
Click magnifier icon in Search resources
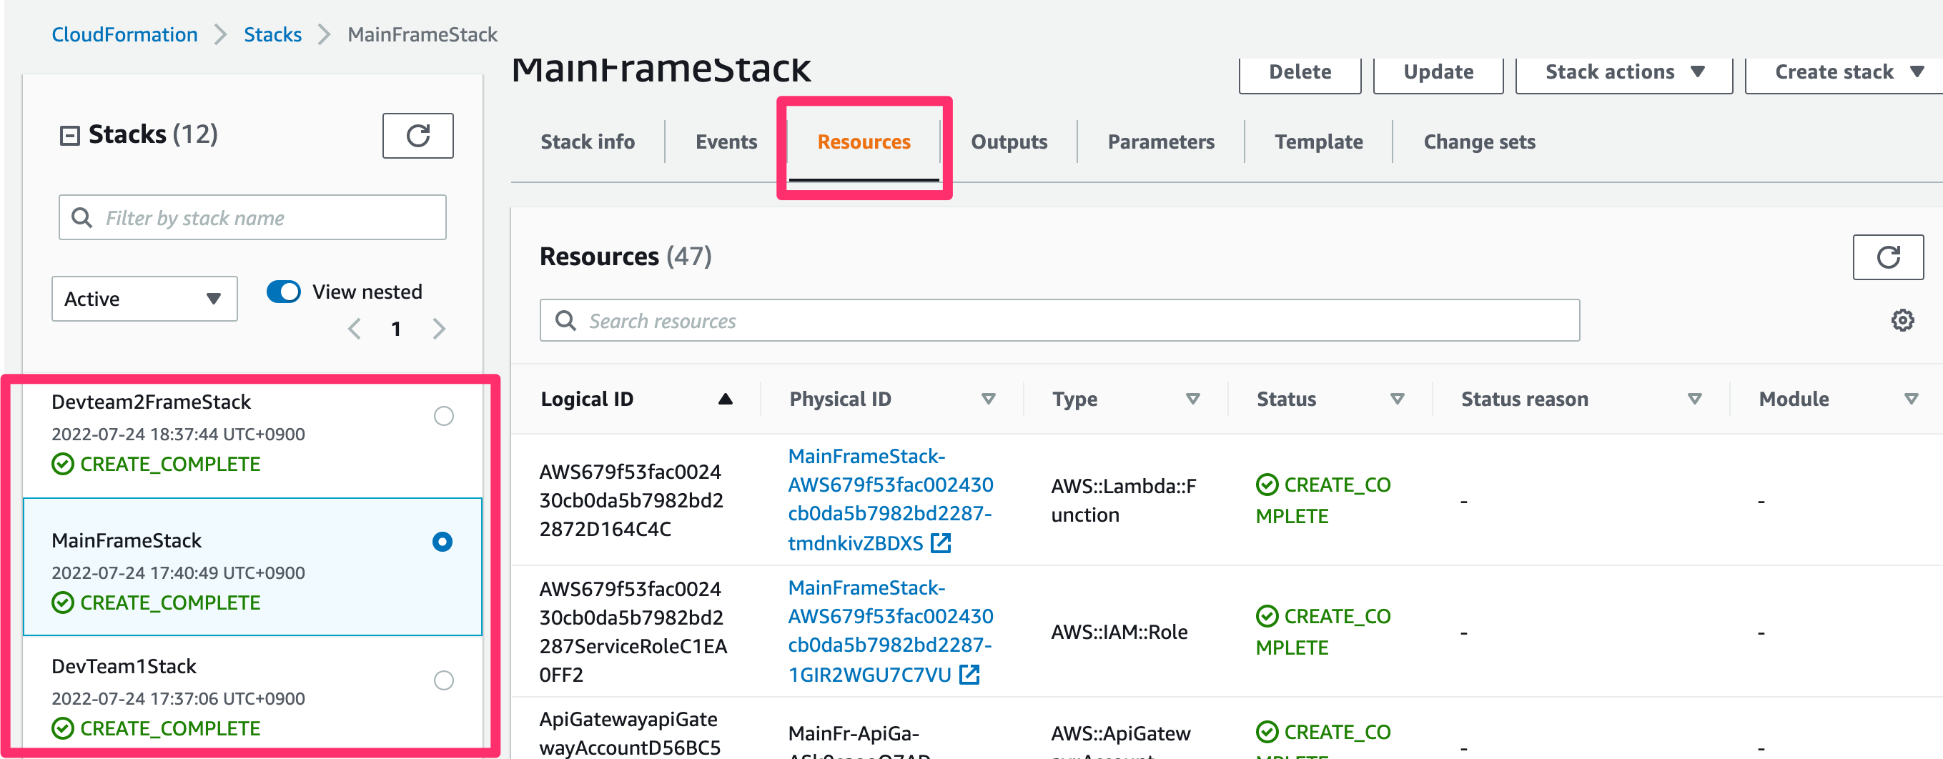pyautogui.click(x=565, y=320)
